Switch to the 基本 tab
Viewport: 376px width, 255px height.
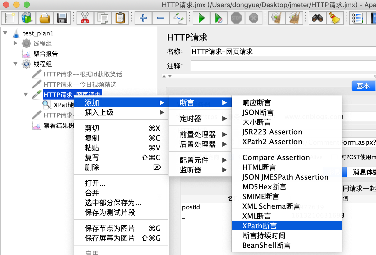pos(363,86)
